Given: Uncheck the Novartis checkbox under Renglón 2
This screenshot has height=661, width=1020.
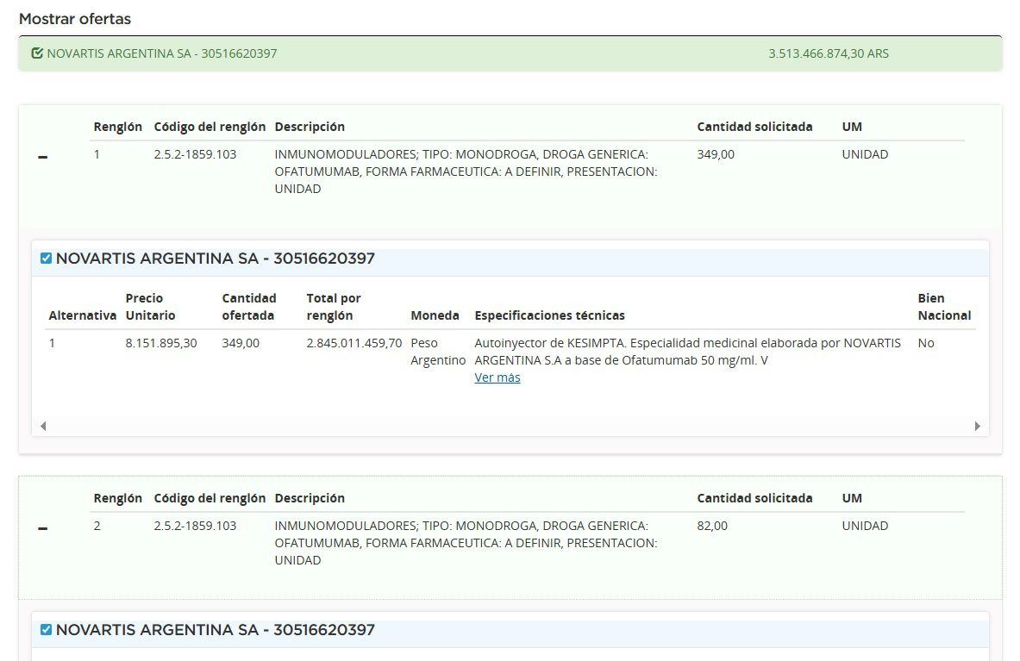Looking at the screenshot, I should pyautogui.click(x=47, y=630).
